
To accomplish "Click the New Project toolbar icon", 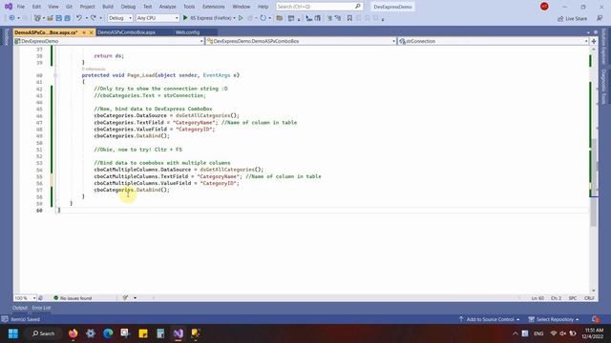I will click(x=37, y=18).
